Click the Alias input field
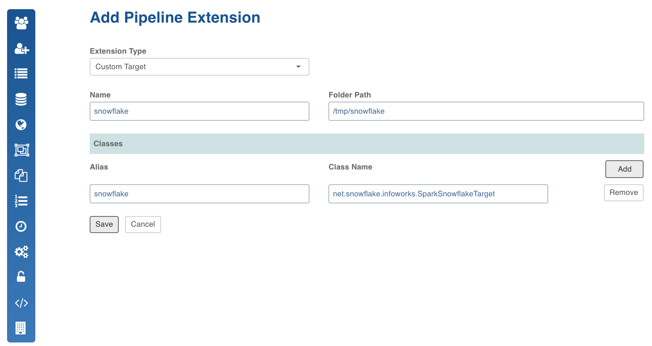The image size is (652, 346). [x=199, y=194]
